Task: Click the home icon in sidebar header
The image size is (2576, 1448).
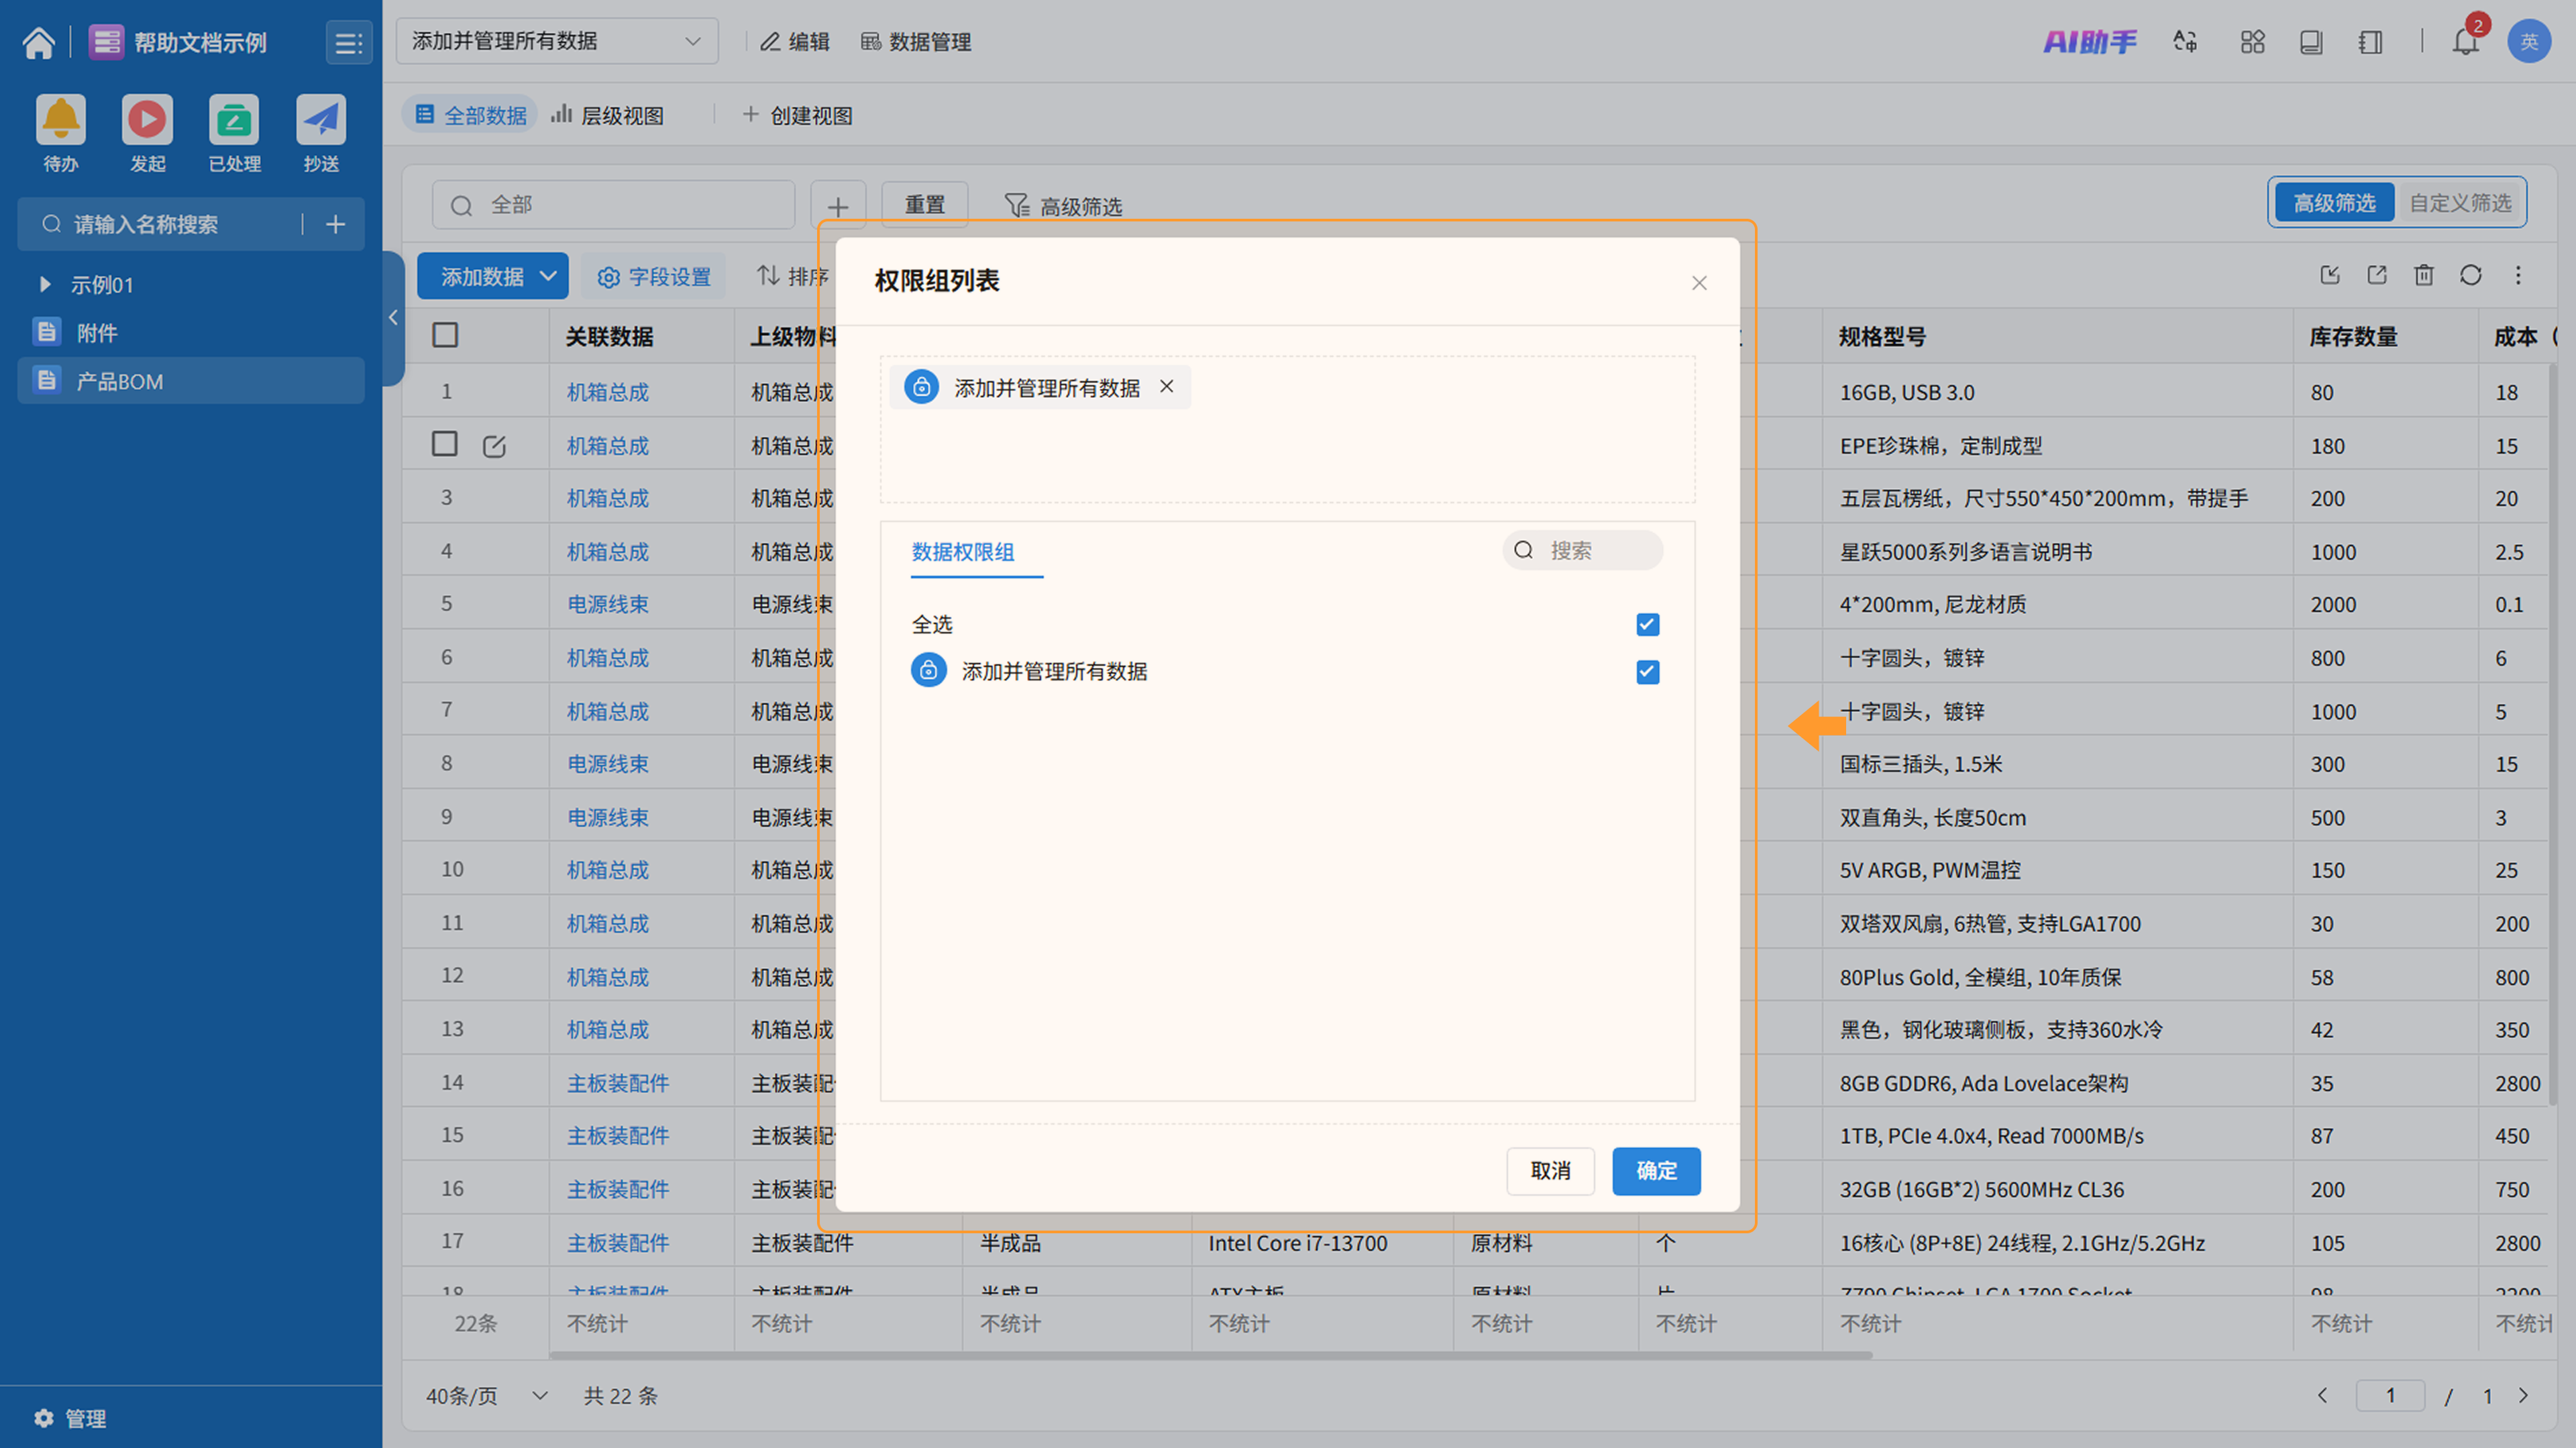Action: coord(39,42)
